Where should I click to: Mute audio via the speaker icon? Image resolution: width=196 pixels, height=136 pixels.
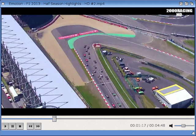tap(171, 126)
